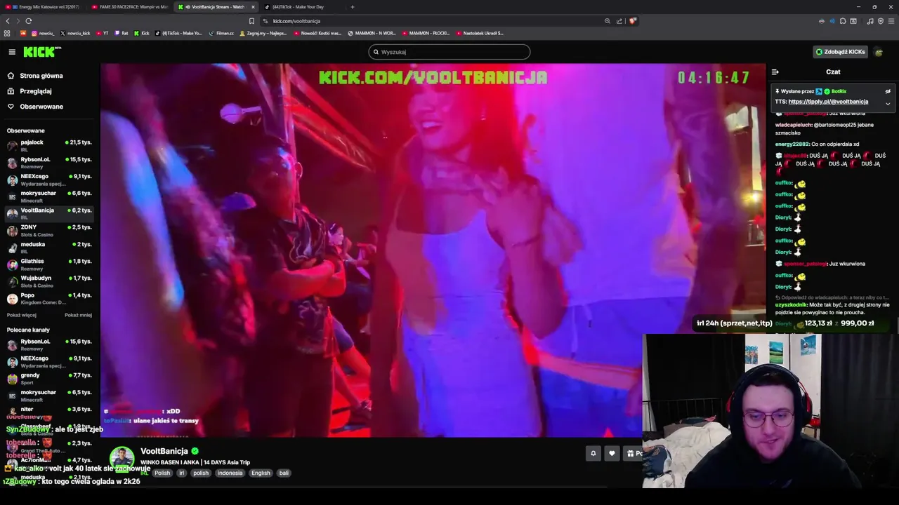Open meduska channel in Obserwowane list

49,247
